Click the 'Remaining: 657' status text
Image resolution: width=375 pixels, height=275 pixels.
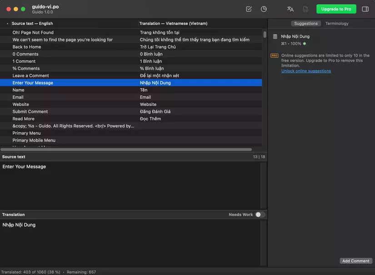tap(81, 272)
